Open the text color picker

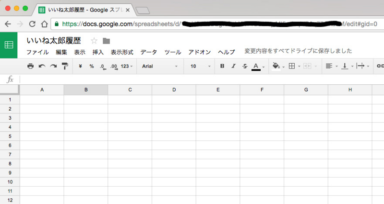coord(256,67)
